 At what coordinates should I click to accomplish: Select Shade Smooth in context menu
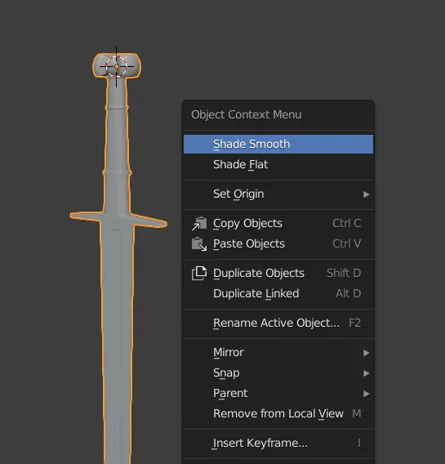tap(278, 144)
